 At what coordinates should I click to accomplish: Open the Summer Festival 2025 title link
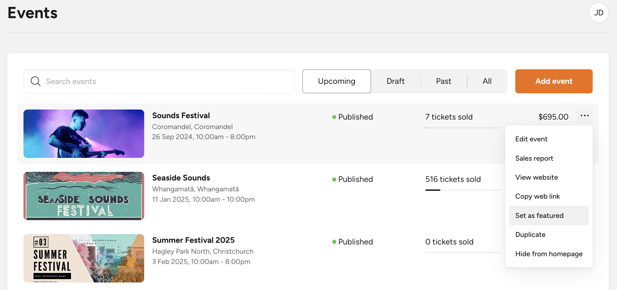tap(193, 240)
